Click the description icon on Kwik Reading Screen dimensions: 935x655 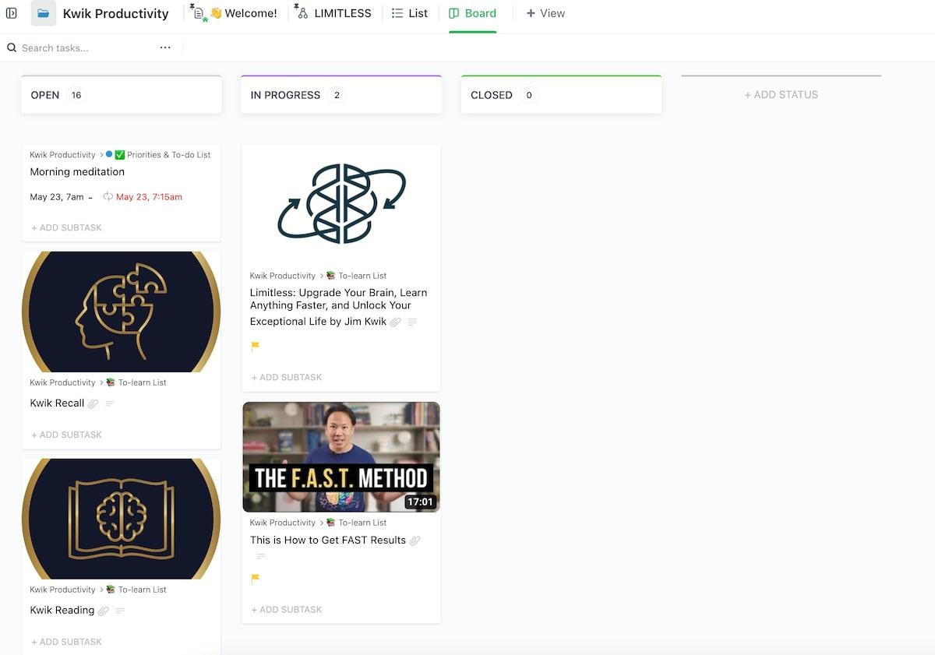(x=120, y=611)
